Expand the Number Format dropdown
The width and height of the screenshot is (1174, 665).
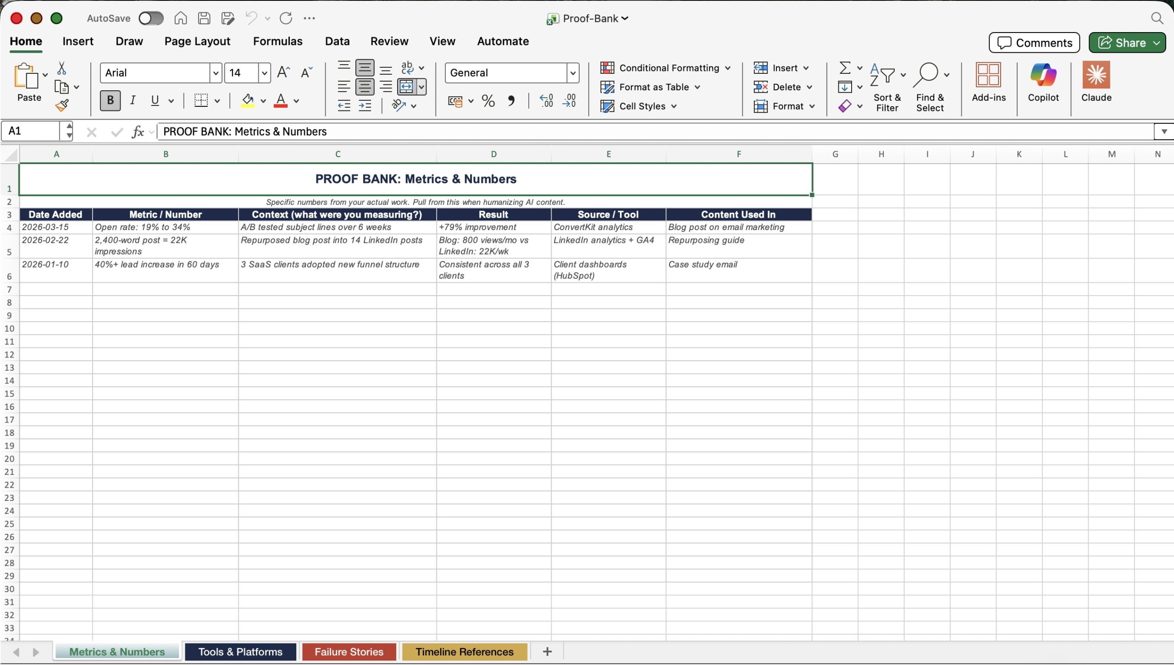pos(572,73)
